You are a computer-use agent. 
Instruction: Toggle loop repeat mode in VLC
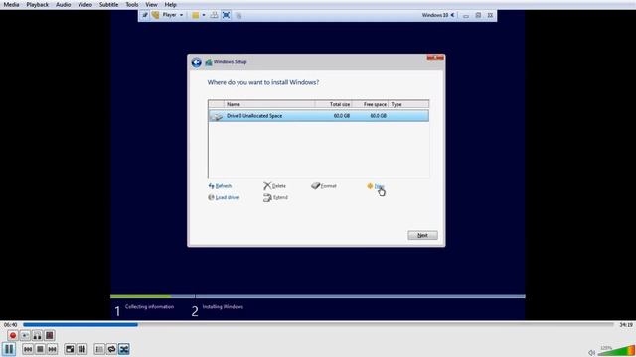tap(111, 349)
